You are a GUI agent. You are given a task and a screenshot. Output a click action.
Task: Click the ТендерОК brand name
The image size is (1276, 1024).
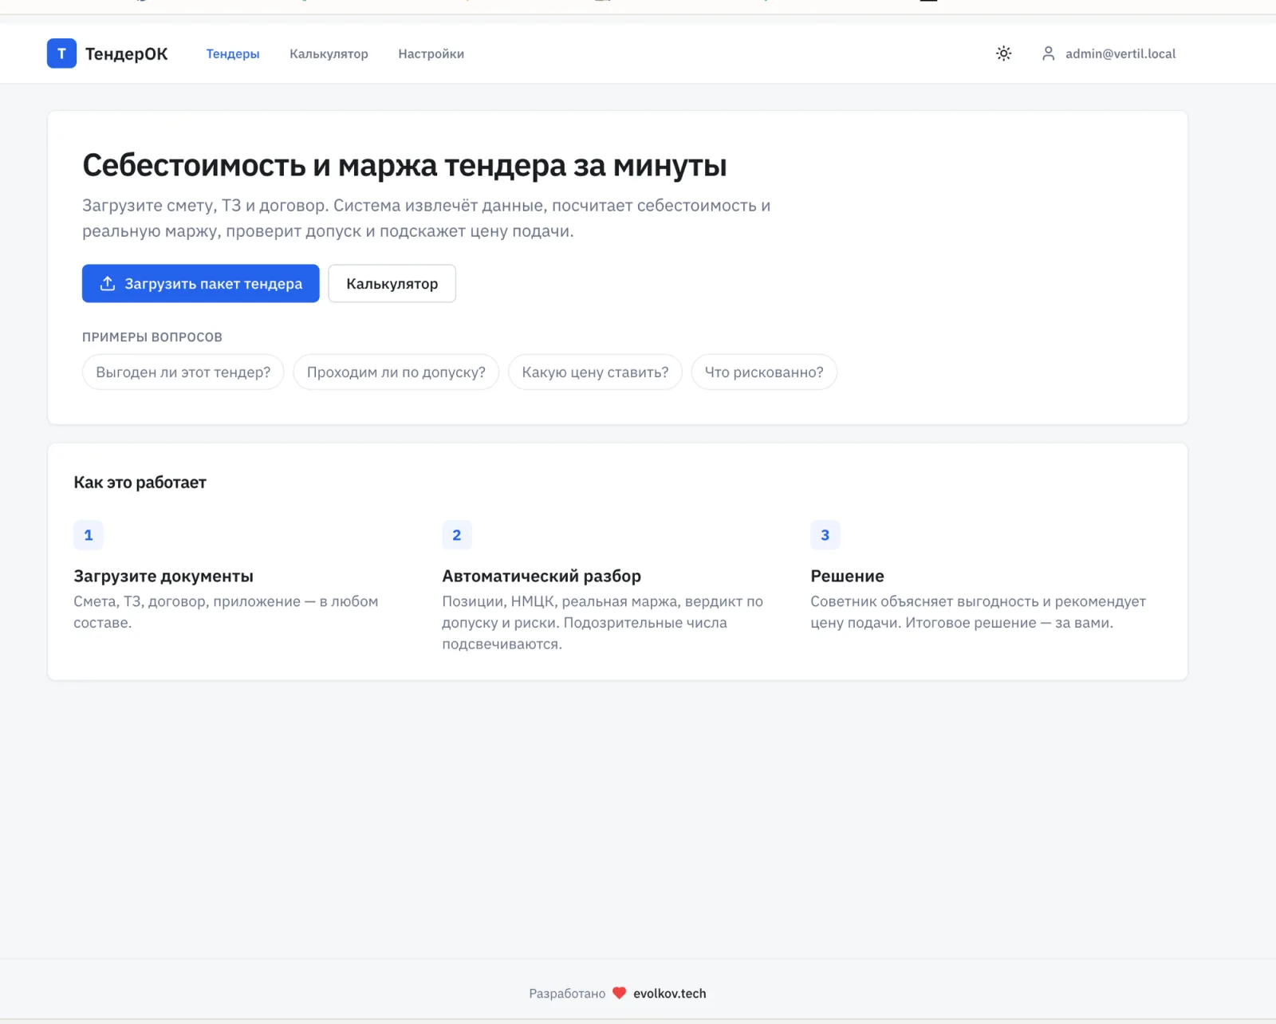pos(126,53)
